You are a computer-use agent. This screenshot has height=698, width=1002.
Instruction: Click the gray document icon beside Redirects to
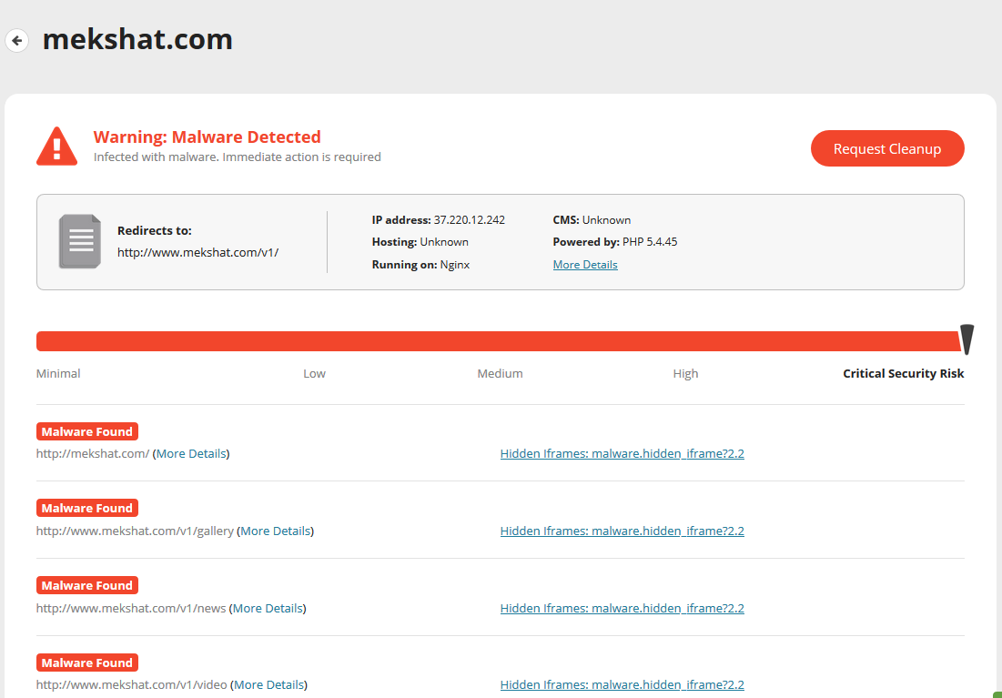point(80,242)
